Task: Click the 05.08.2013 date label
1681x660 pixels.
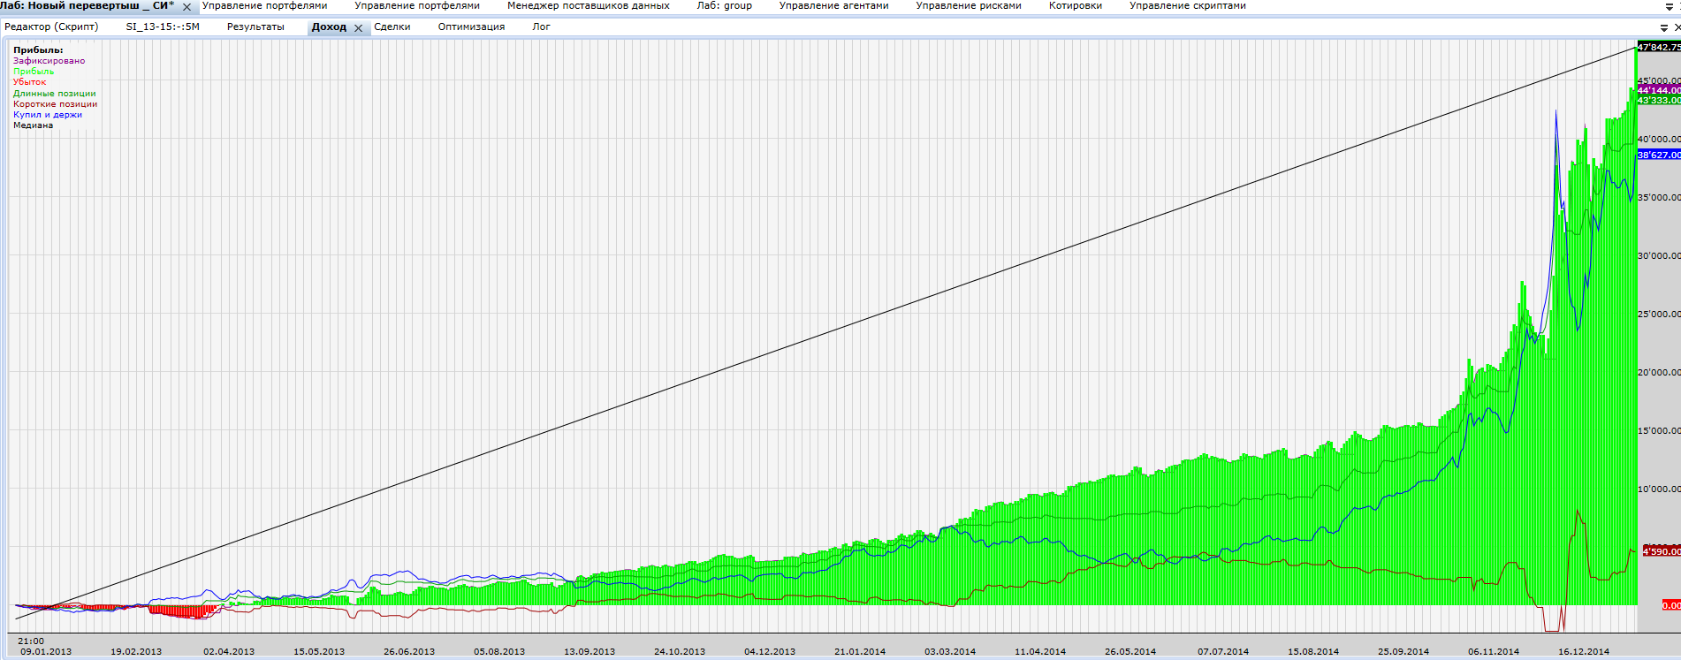Action: click(x=499, y=652)
